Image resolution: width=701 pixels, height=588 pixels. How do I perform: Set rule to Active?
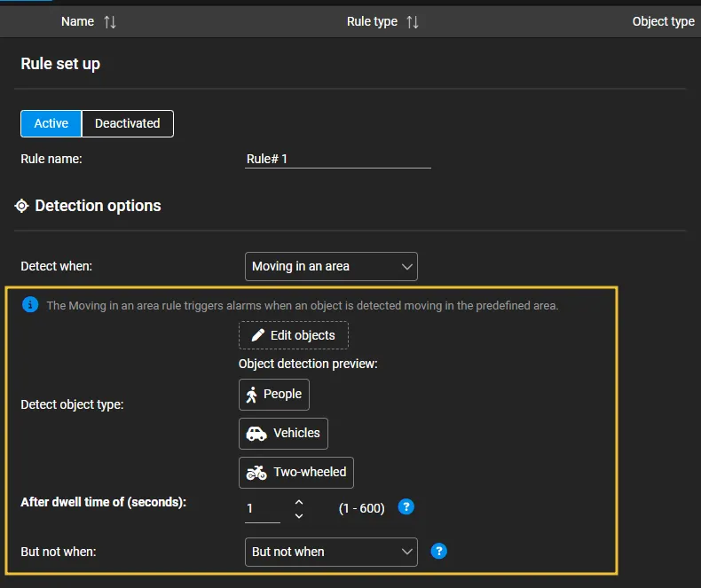click(x=51, y=123)
